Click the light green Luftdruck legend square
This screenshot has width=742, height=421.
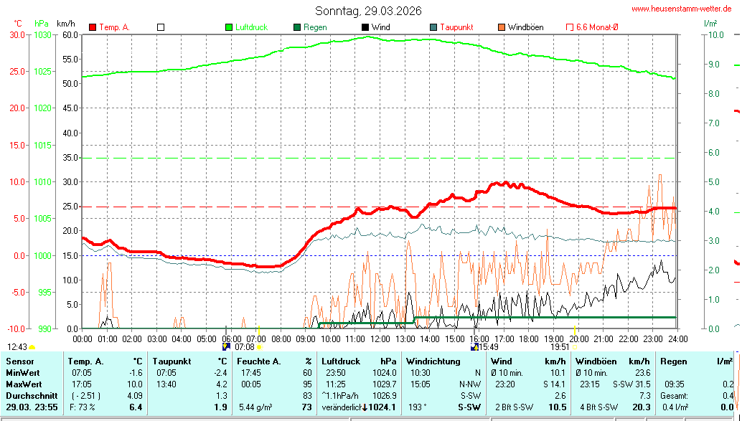coord(229,27)
